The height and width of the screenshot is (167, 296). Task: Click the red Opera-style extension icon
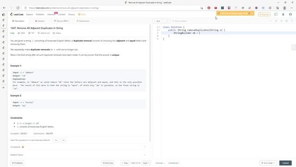[209, 8]
